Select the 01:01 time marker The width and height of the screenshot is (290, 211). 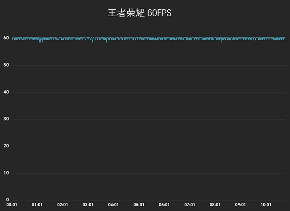37,205
